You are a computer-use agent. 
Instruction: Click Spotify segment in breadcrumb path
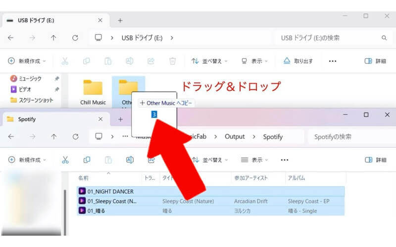coord(273,137)
